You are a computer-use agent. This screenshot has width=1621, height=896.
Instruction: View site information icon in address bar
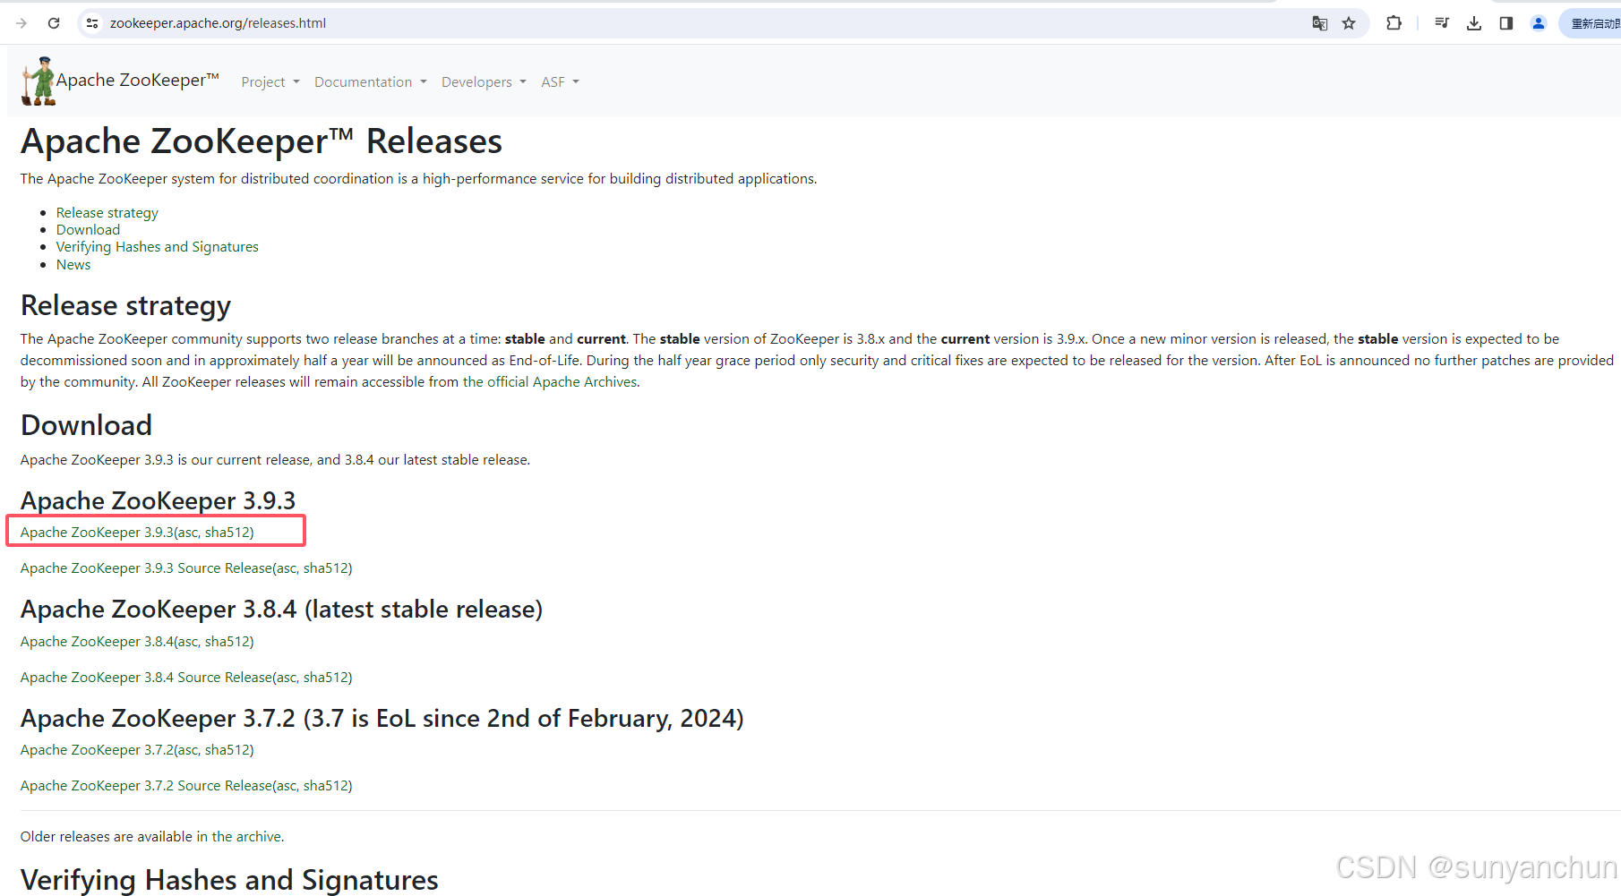tap(92, 23)
